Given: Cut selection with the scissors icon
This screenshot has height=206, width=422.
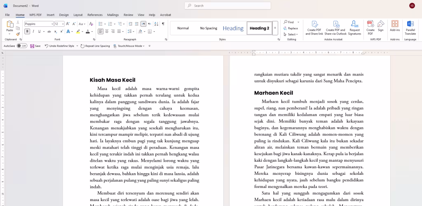Looking at the screenshot, I should pyautogui.click(x=18, y=22).
